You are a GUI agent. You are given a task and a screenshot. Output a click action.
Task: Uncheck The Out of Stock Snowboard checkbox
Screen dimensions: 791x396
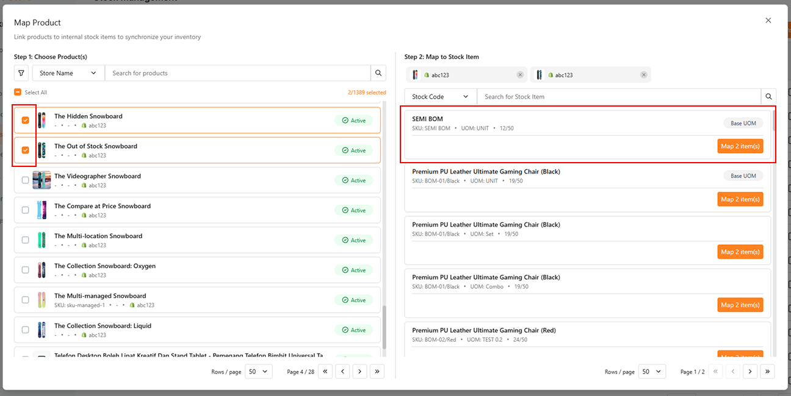(x=25, y=150)
